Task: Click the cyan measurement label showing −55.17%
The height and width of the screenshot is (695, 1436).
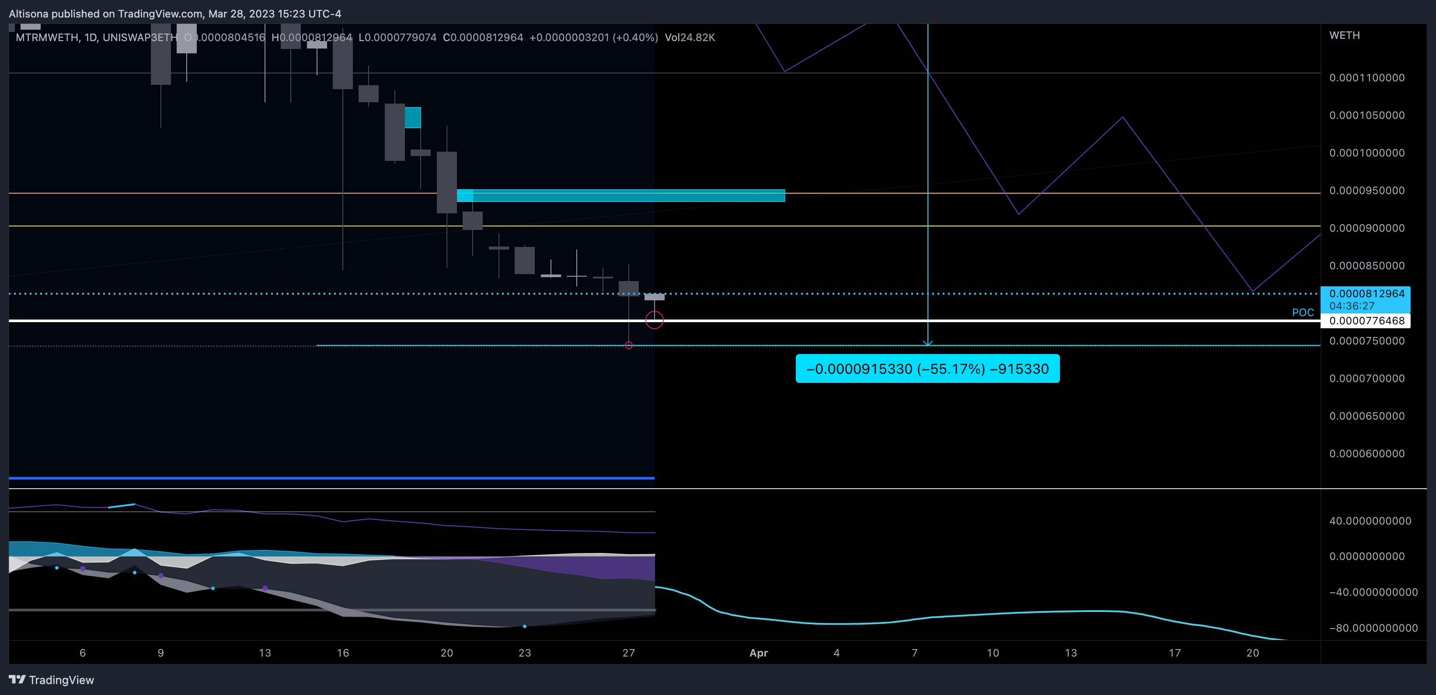Action: click(x=927, y=368)
